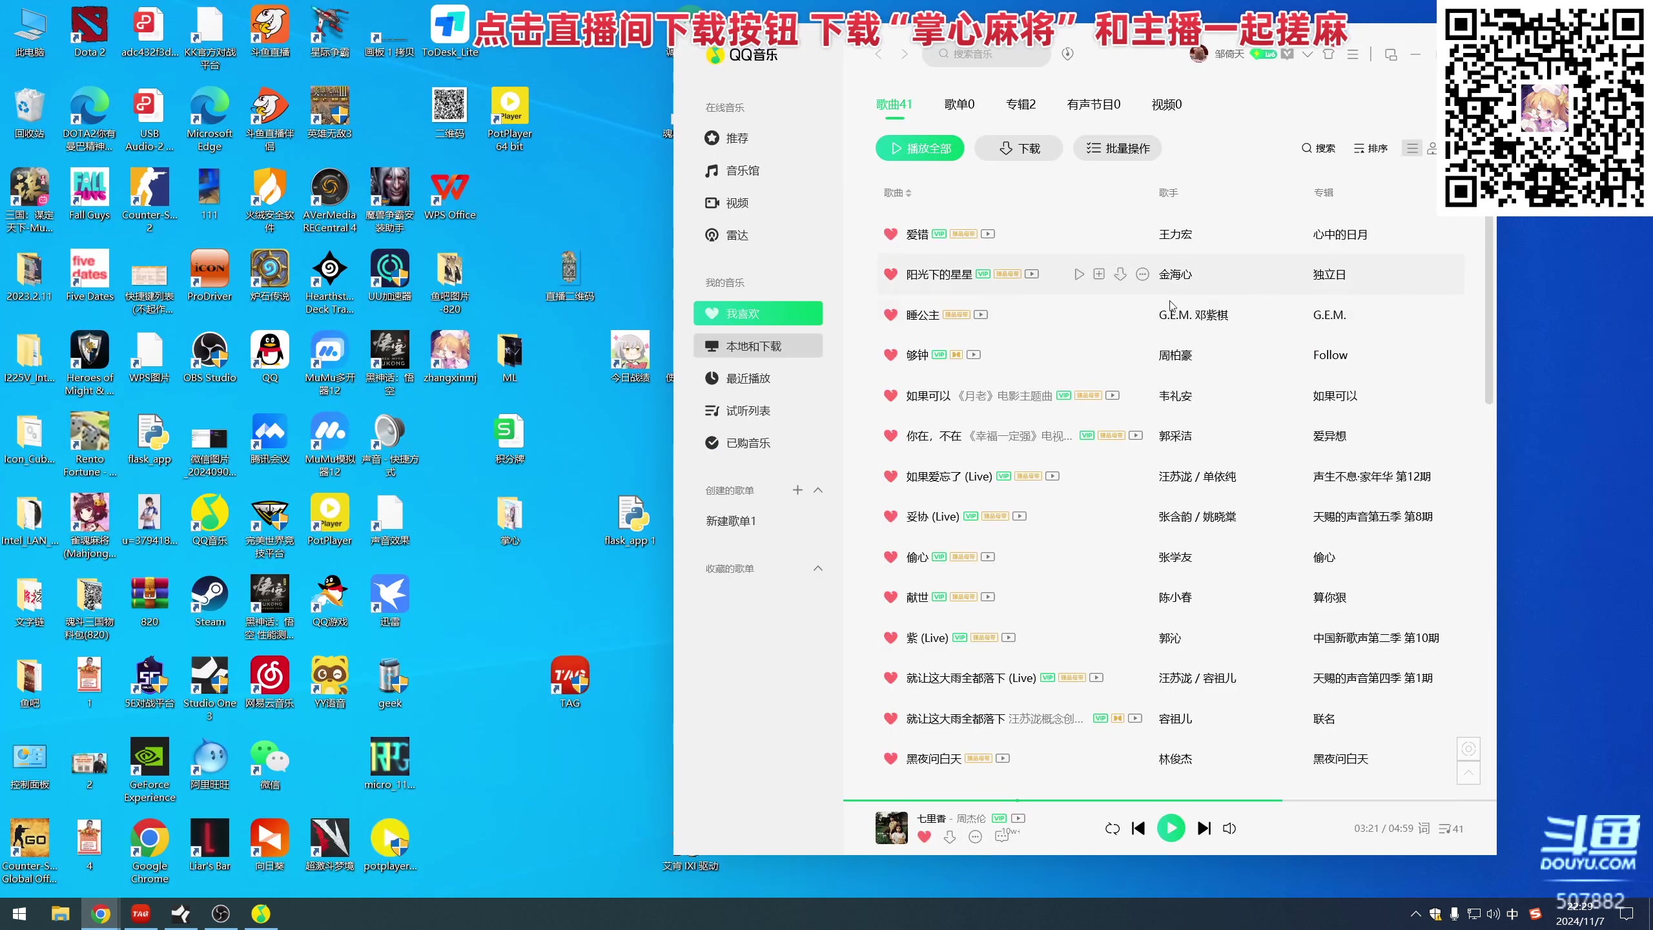The image size is (1653, 930).
Task: Remove 偷心 from favorites via its heart
Action: click(x=890, y=557)
